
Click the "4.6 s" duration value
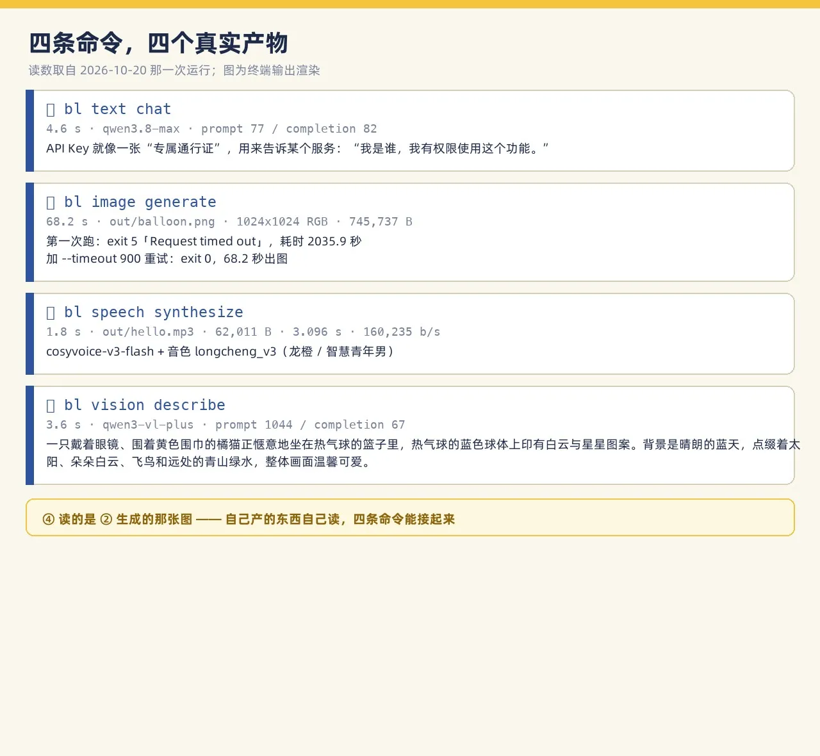(63, 129)
